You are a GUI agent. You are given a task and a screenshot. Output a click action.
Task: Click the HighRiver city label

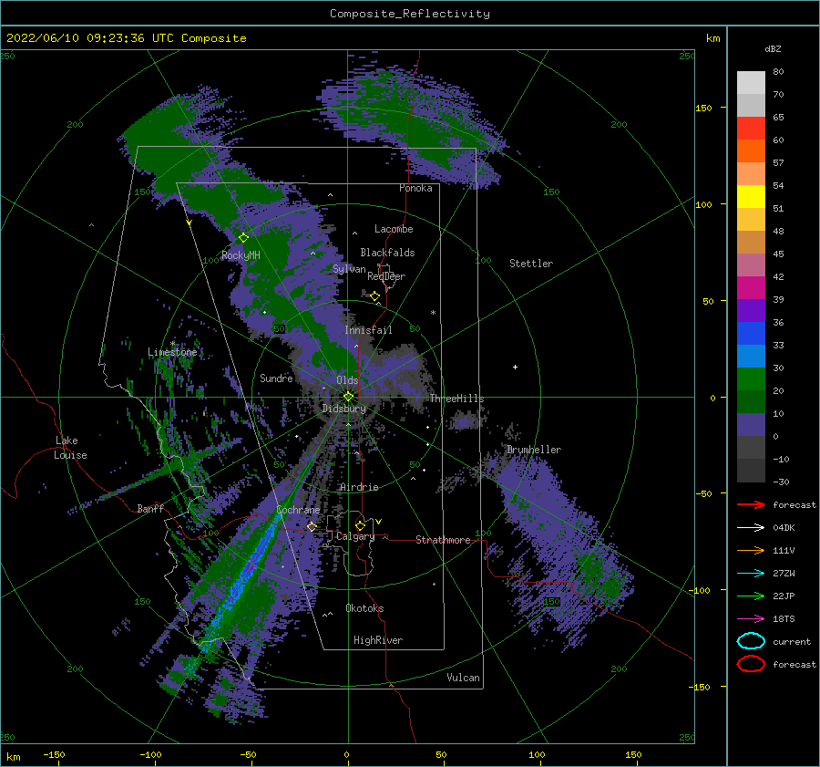click(378, 640)
